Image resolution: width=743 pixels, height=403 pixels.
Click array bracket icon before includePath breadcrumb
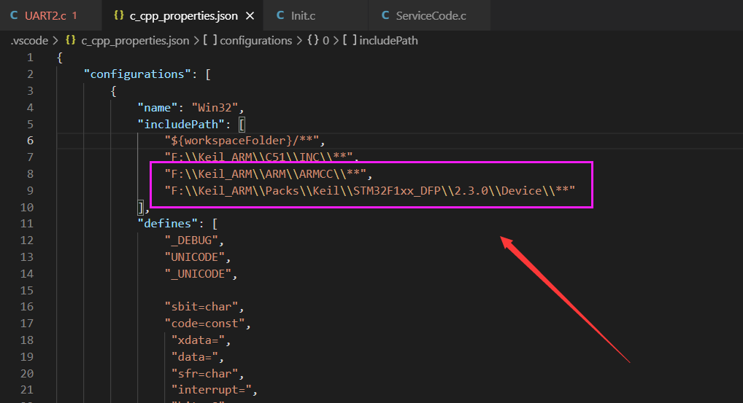350,40
